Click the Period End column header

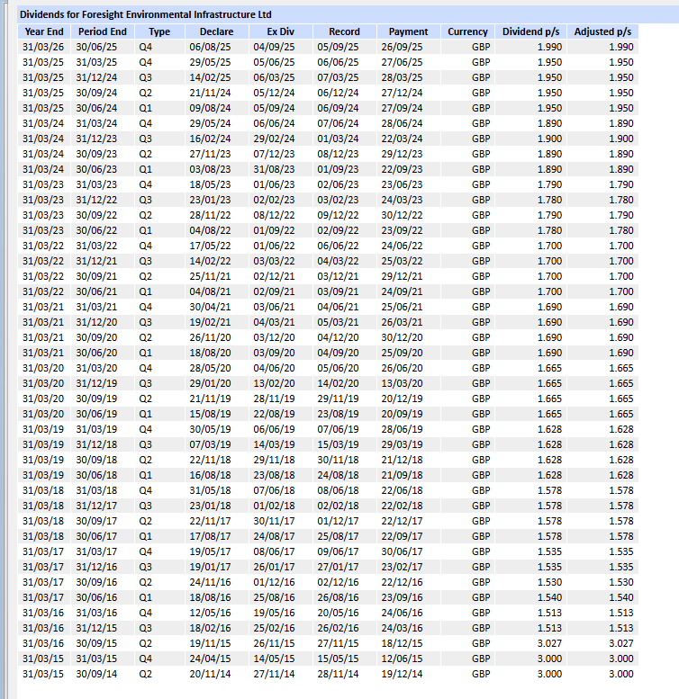101,31
